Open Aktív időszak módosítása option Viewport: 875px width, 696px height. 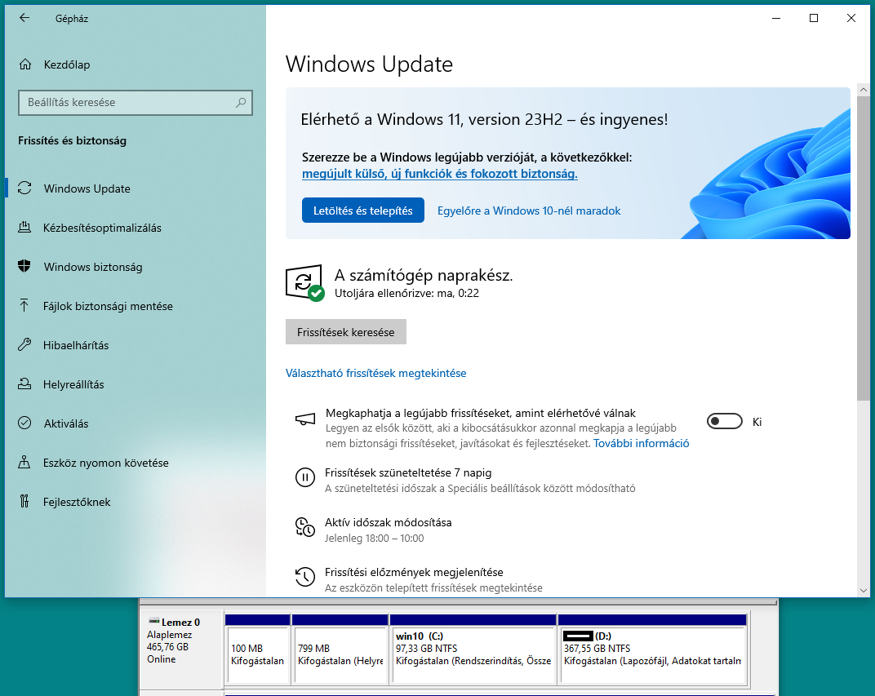point(388,522)
